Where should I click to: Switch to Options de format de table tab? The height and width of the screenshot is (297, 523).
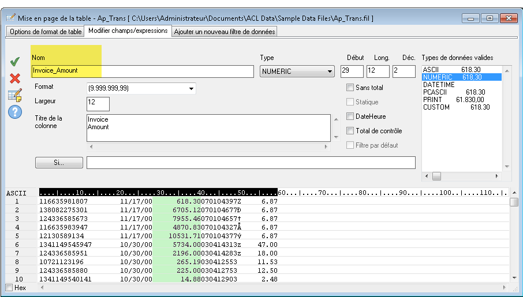pyautogui.click(x=44, y=31)
